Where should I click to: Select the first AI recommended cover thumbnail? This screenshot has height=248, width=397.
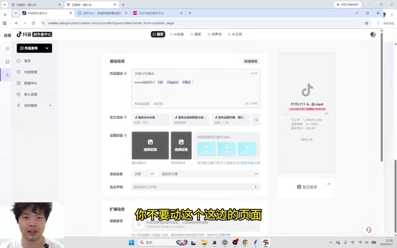[x=207, y=149]
